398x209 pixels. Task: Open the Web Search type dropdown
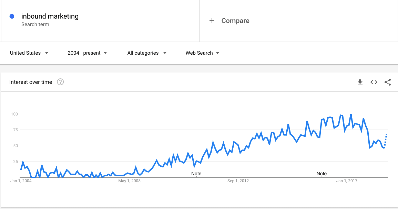[x=202, y=53]
